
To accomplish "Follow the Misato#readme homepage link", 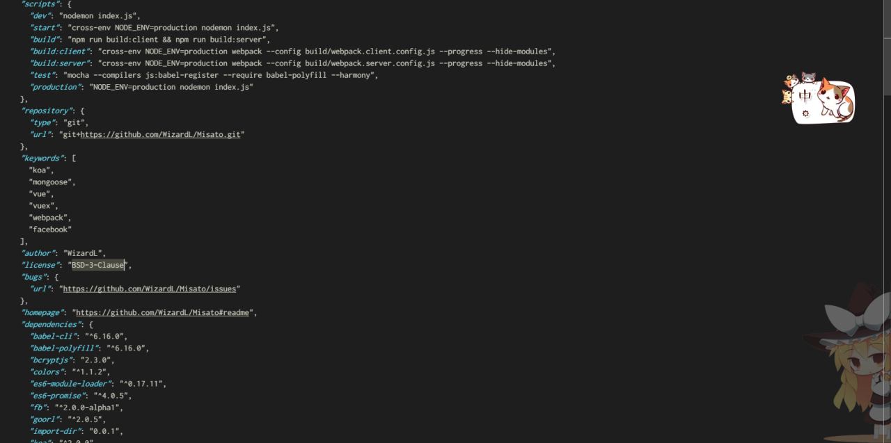I will (x=162, y=312).
